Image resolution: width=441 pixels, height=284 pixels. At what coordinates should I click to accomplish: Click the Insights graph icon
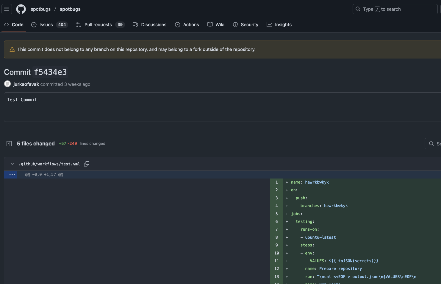269,24
